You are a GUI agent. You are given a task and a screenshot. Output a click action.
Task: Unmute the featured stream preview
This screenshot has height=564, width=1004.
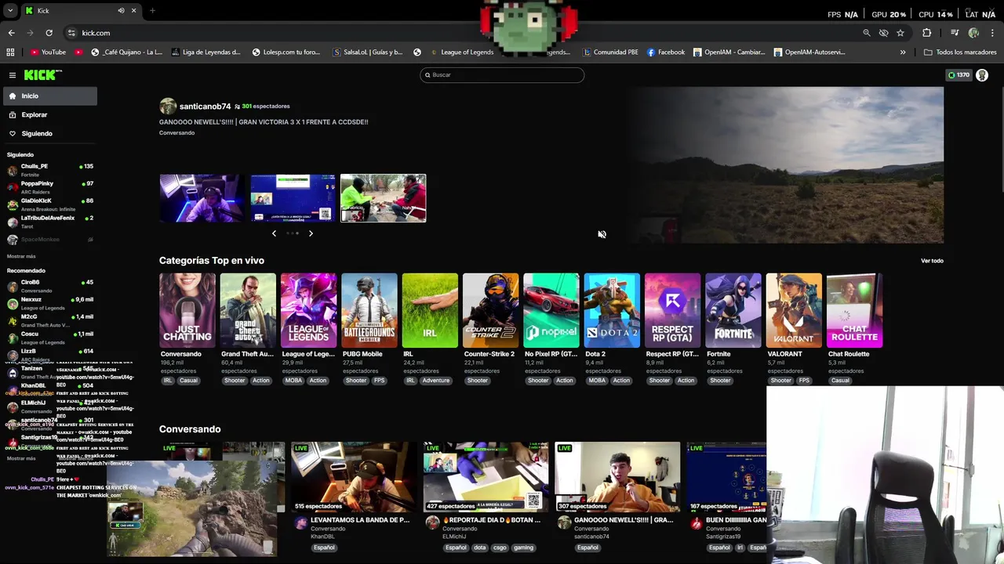coord(602,234)
